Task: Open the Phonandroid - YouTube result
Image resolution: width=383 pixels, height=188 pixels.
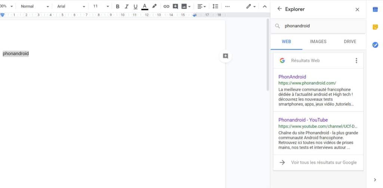Action: click(x=303, y=120)
